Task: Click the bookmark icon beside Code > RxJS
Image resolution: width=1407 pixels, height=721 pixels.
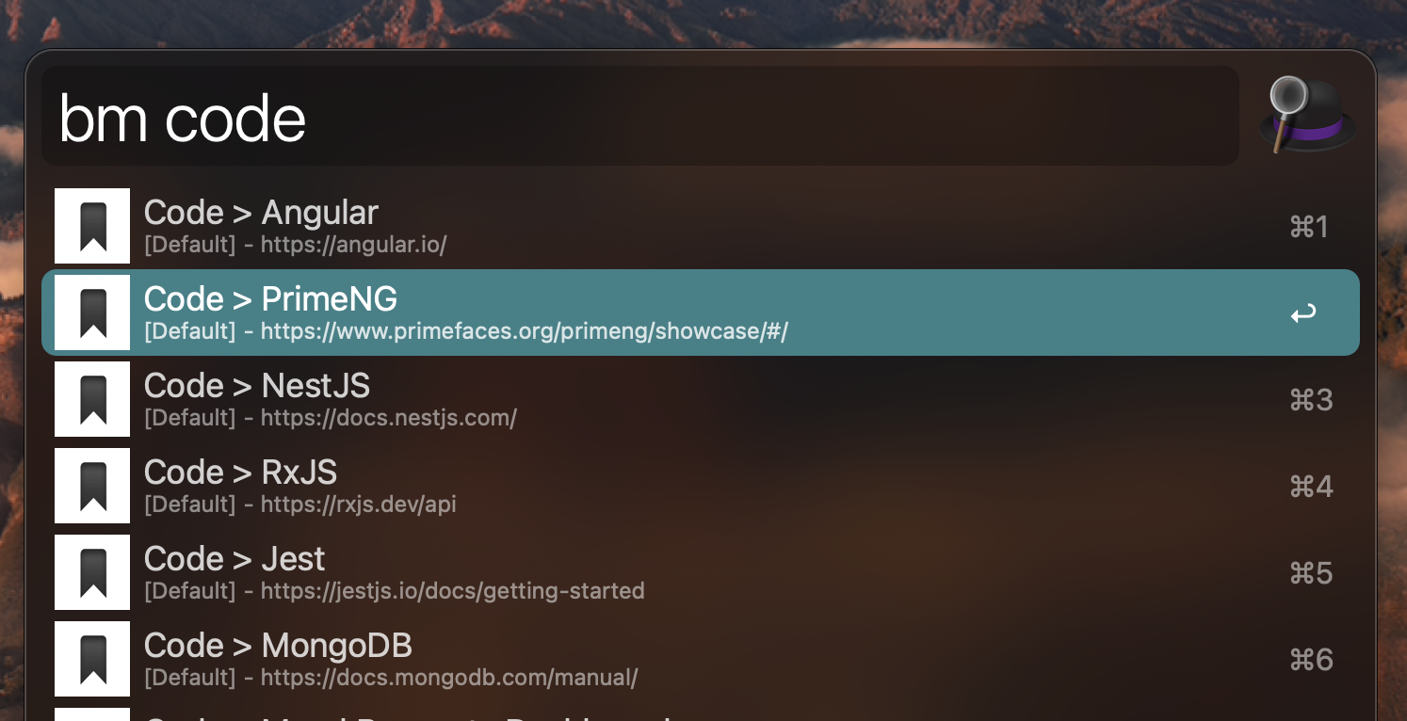Action: (92, 486)
